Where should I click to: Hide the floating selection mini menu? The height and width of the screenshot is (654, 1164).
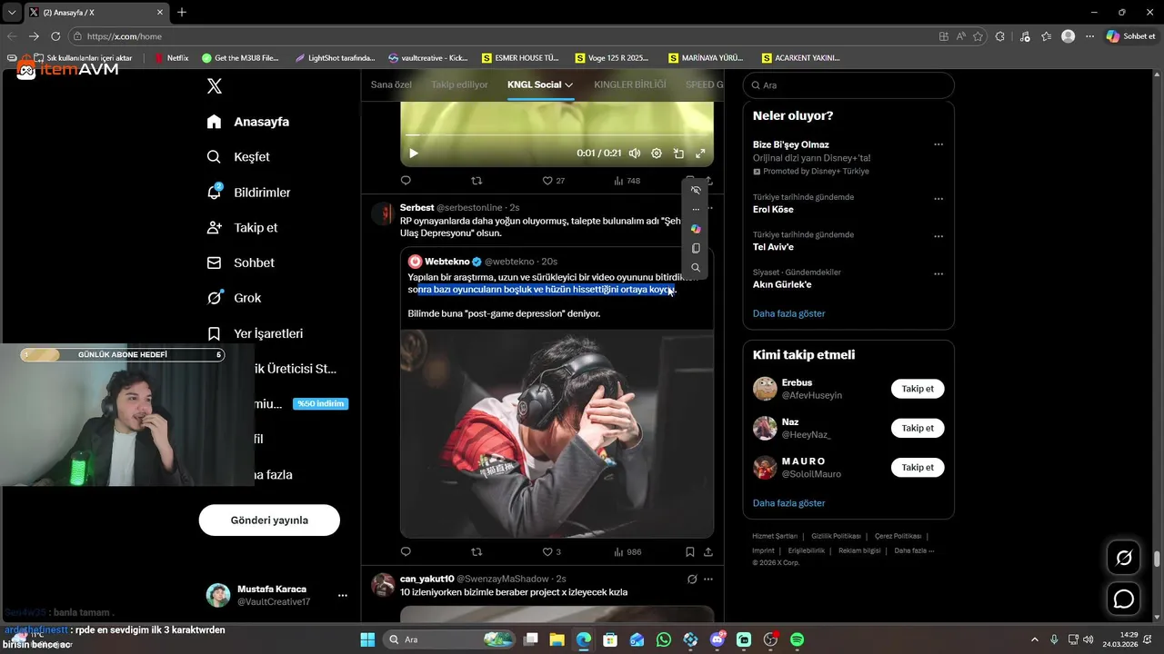click(x=696, y=190)
